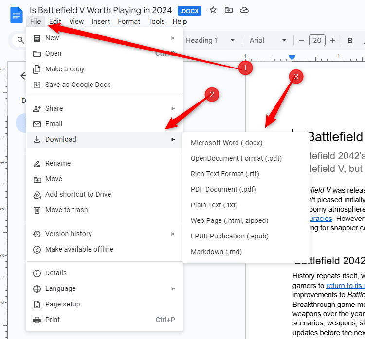Star this document

(213, 10)
